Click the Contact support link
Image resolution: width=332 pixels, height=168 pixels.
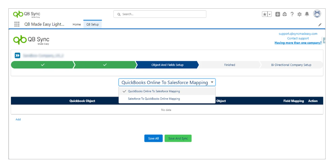pos(298,38)
